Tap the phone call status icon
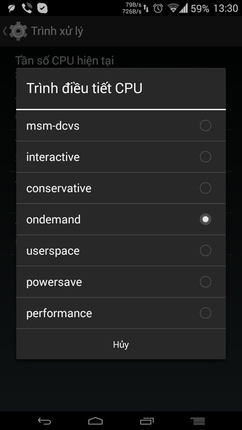Viewport: 242px width, 430px height. [x=27, y=8]
